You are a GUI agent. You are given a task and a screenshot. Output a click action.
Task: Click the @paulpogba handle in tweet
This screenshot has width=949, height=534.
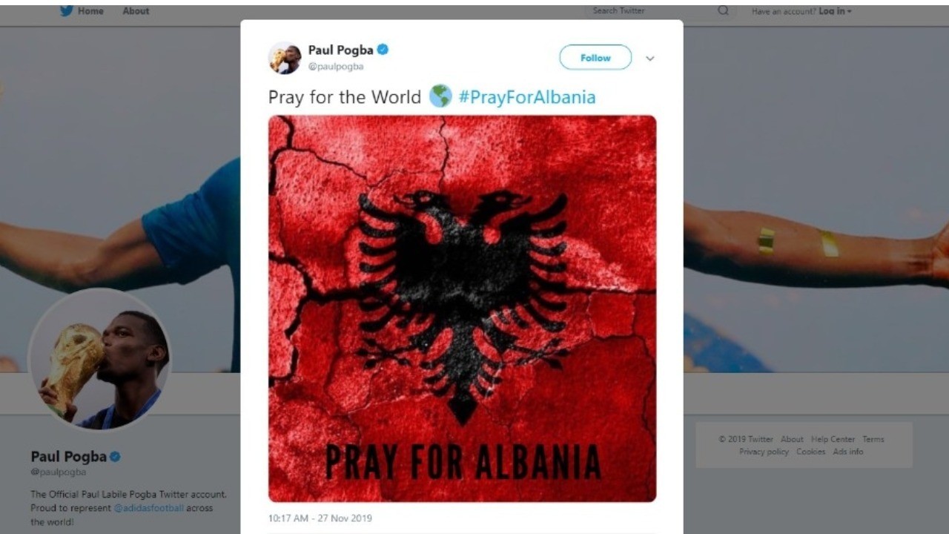pyautogui.click(x=336, y=67)
